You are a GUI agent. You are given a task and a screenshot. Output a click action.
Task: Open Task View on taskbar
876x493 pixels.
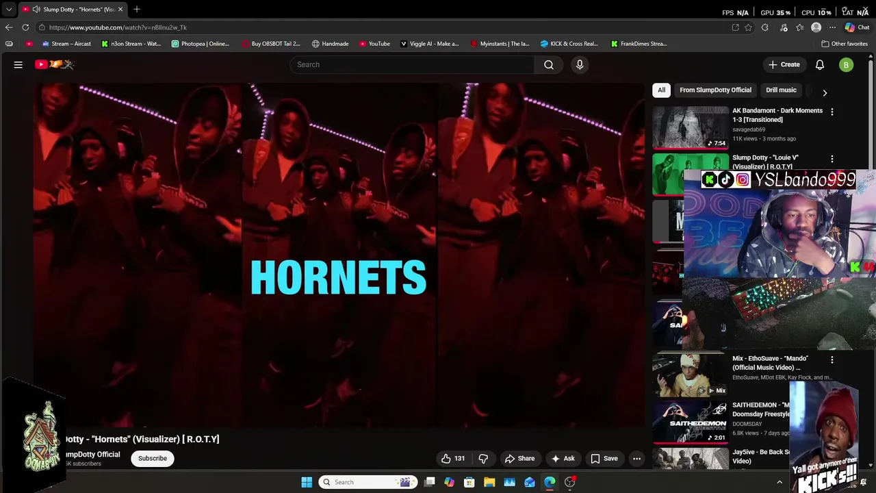[429, 482]
